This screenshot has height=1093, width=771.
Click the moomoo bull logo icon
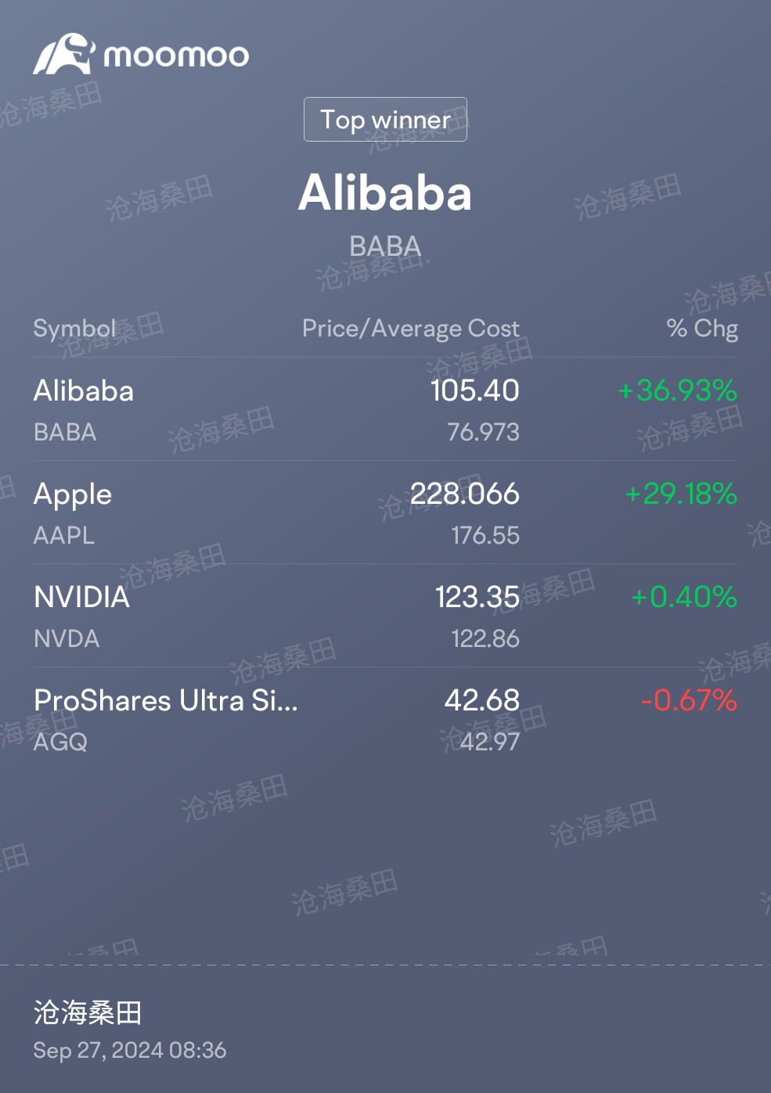tap(64, 54)
